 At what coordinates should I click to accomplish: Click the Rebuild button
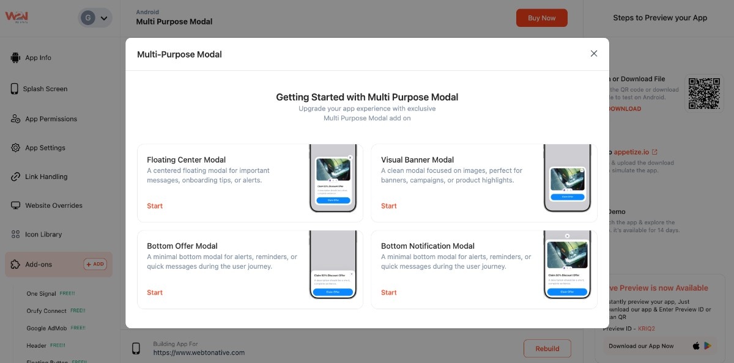[x=547, y=349]
